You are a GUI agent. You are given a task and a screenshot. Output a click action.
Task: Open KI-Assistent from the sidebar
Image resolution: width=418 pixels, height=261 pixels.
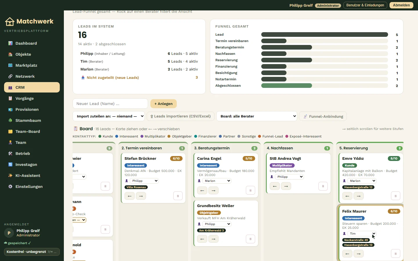(32, 175)
